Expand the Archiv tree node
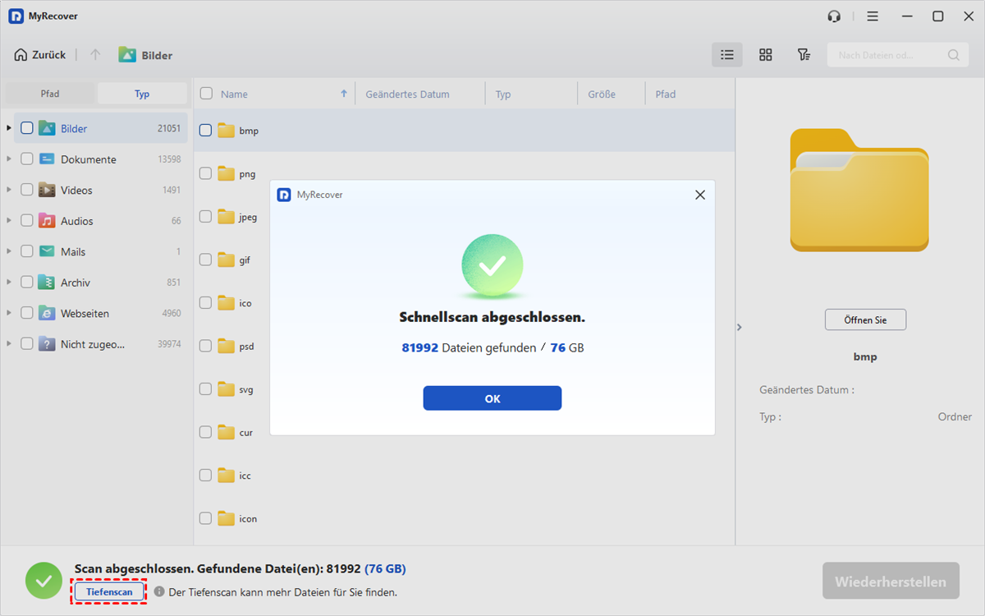Viewport: 985px width, 616px height. [x=9, y=283]
